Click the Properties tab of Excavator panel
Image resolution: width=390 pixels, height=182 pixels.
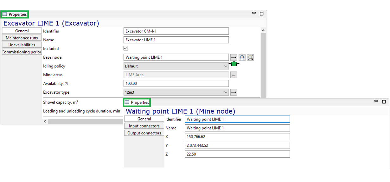(15, 14)
